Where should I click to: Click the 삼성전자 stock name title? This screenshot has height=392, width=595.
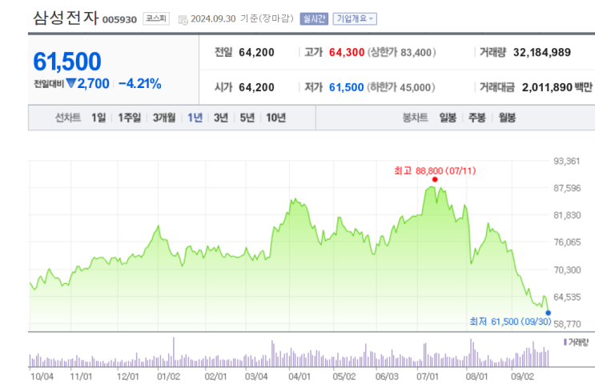(66, 18)
